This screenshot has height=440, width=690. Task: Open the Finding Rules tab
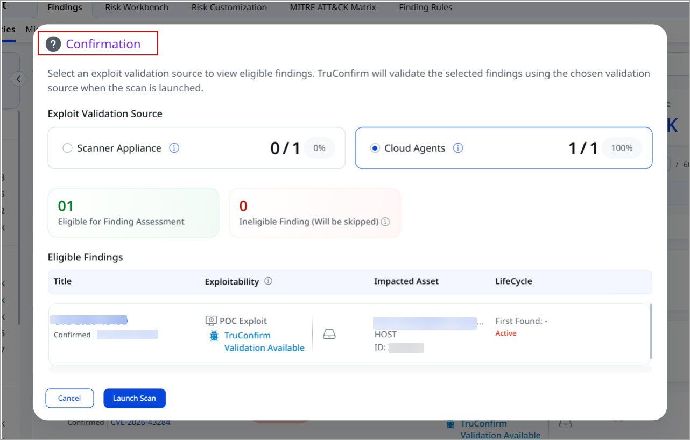click(x=426, y=8)
